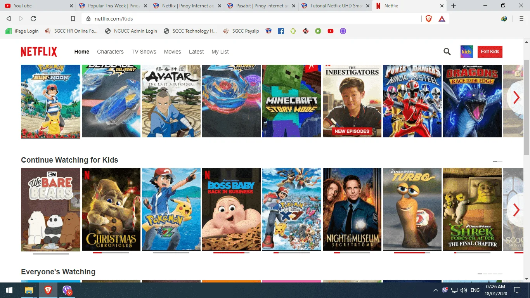The width and height of the screenshot is (530, 298).
Task: Open the Brave Rewards triangle icon
Action: [x=442, y=19]
